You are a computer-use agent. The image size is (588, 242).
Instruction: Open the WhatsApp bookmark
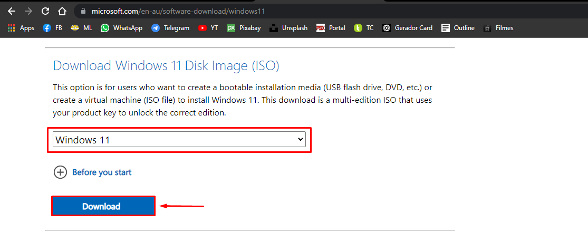(x=121, y=28)
